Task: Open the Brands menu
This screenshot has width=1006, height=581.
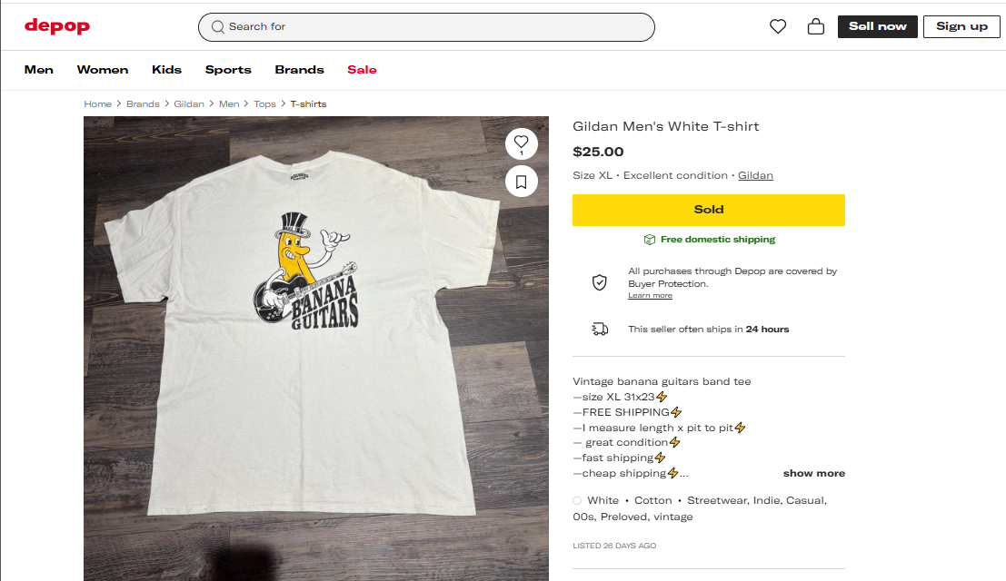Action: click(299, 70)
